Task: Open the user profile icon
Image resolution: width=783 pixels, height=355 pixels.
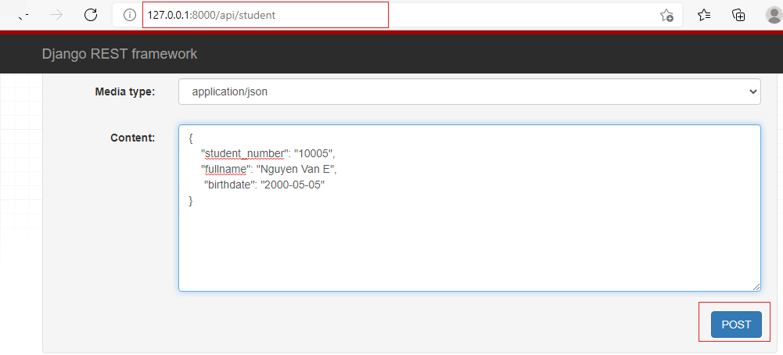Action: click(x=774, y=15)
